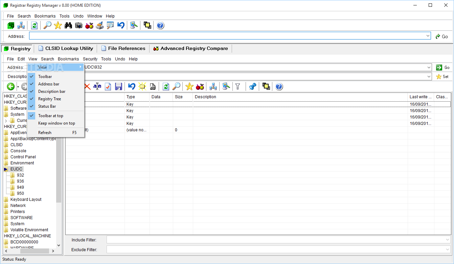Click the camera snapshot icon
454x264 pixels.
(x=79, y=25)
